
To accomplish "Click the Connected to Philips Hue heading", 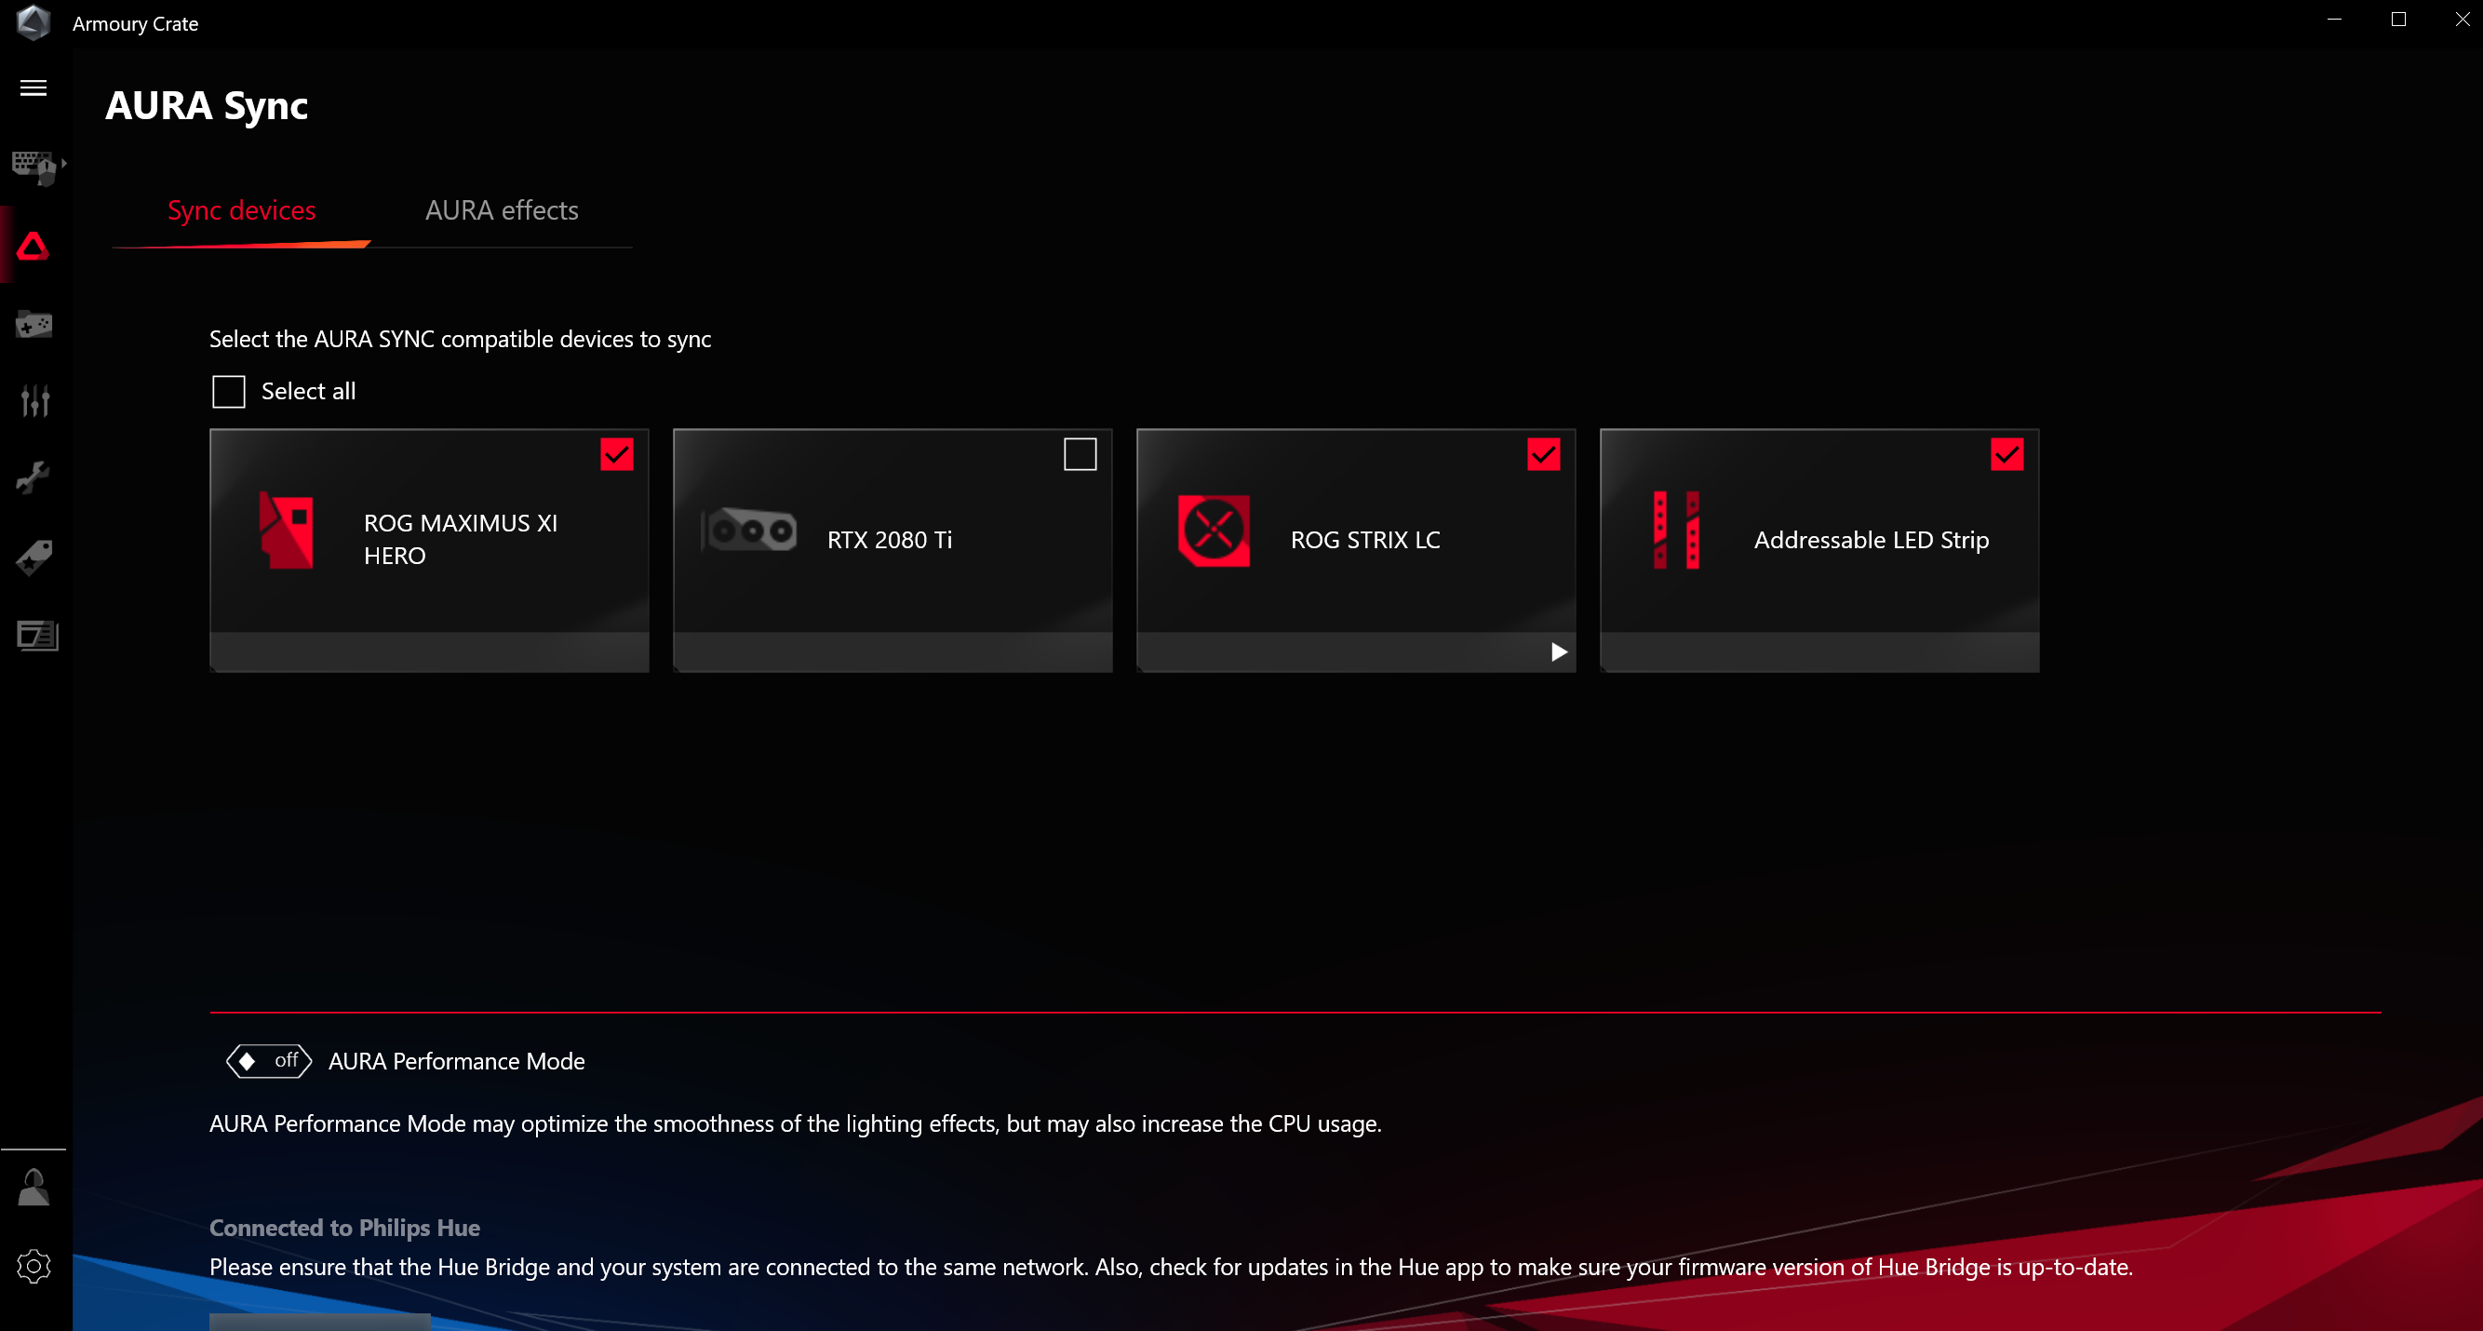I will coord(345,1228).
